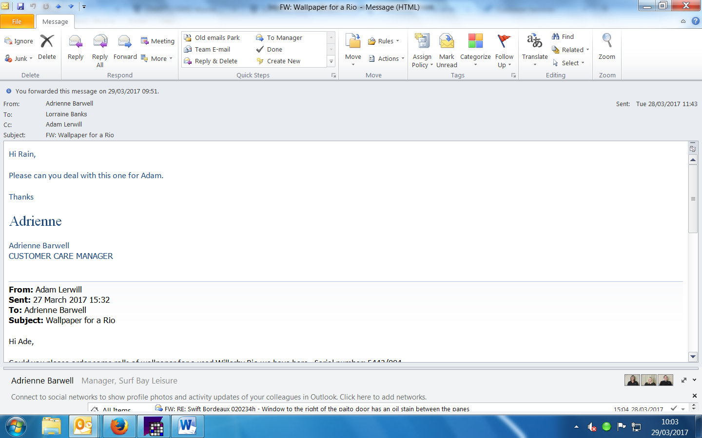Switch to the Message tab
Image resolution: width=702 pixels, height=438 pixels.
(x=55, y=21)
